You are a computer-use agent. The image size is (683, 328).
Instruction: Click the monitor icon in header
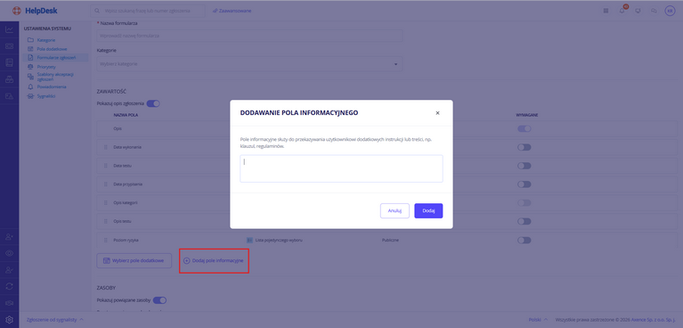pos(638,11)
